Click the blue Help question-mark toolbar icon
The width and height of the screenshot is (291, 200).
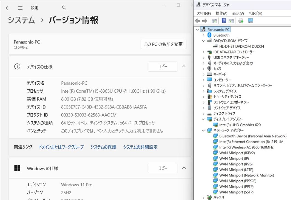coord(224,21)
